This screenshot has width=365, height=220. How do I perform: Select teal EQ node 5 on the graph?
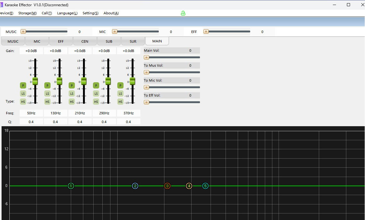pyautogui.click(x=205, y=186)
